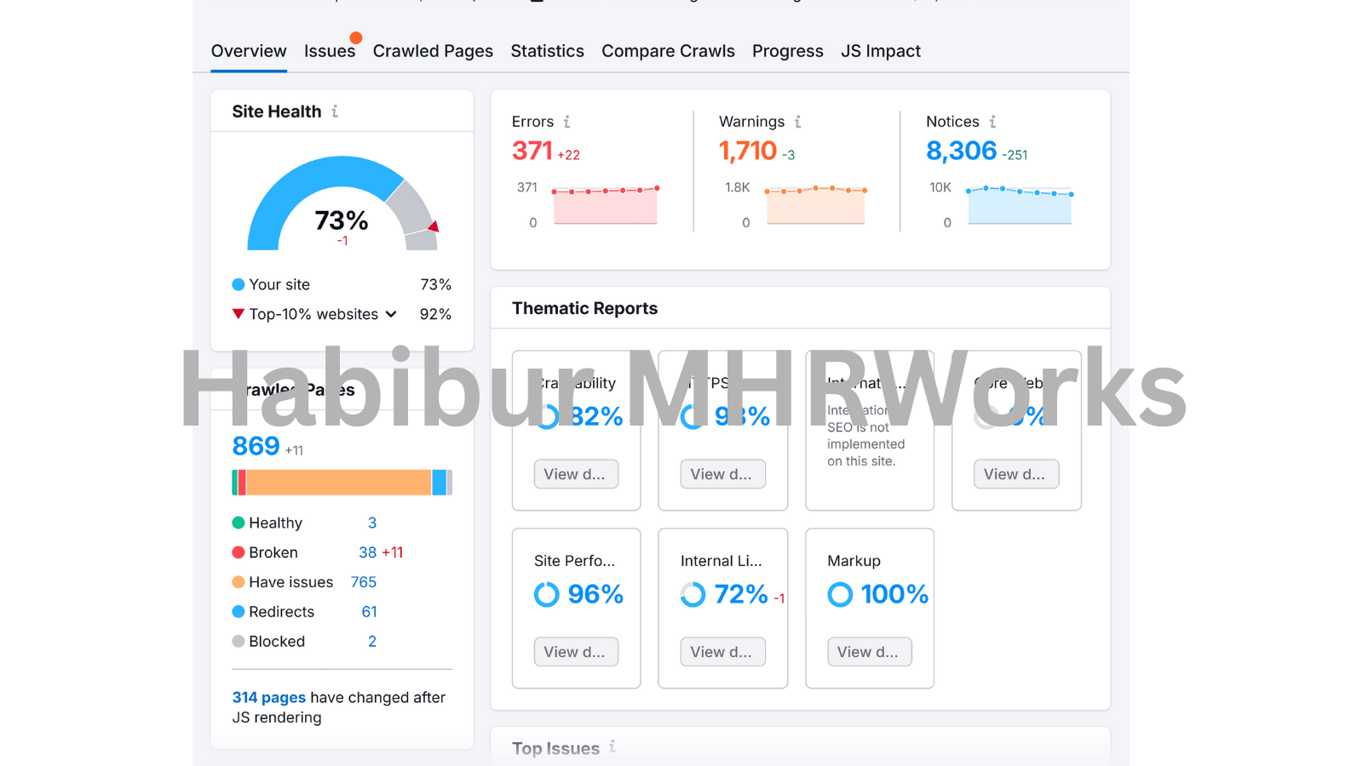Screen dimensions: 1363x766
Task: View details for Site Performance report
Action: 576,652
